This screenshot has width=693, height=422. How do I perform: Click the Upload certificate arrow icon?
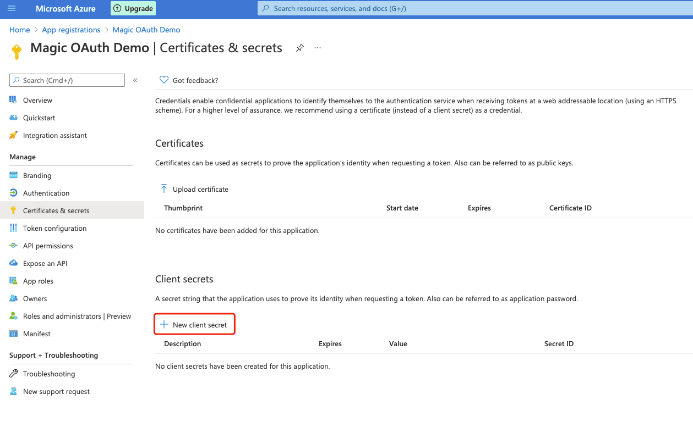163,189
